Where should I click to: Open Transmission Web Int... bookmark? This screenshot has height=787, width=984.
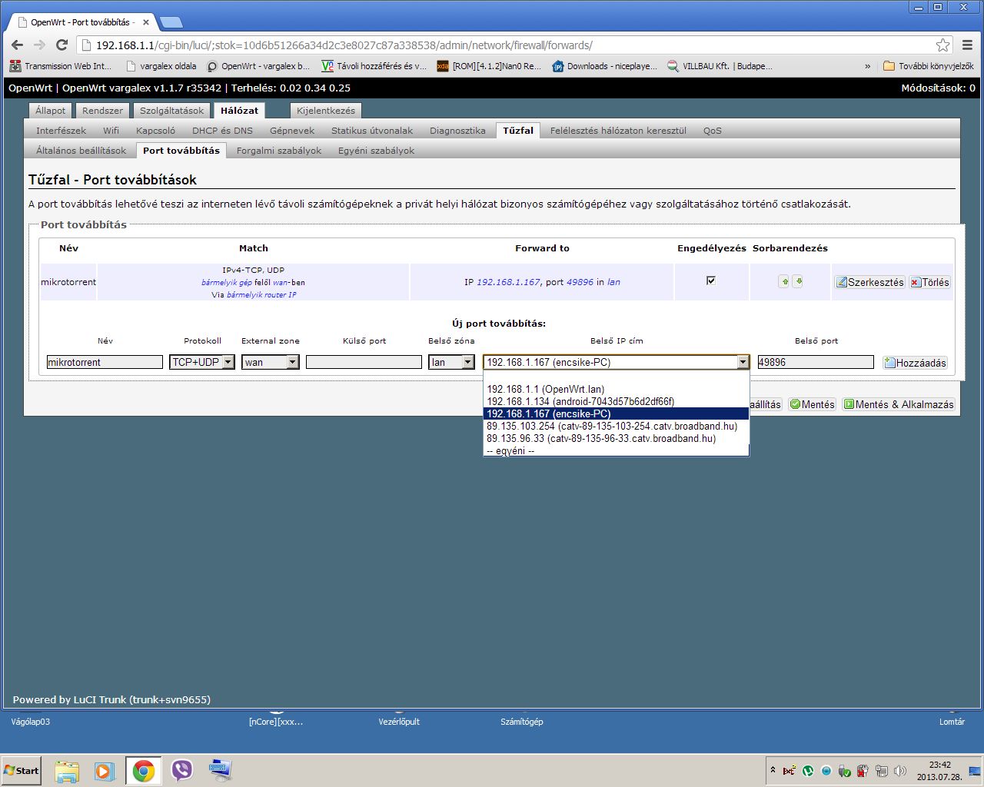61,66
